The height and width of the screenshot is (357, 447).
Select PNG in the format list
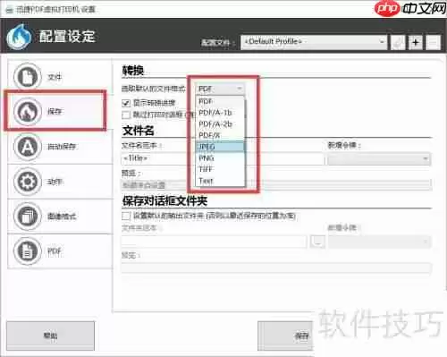coord(220,157)
